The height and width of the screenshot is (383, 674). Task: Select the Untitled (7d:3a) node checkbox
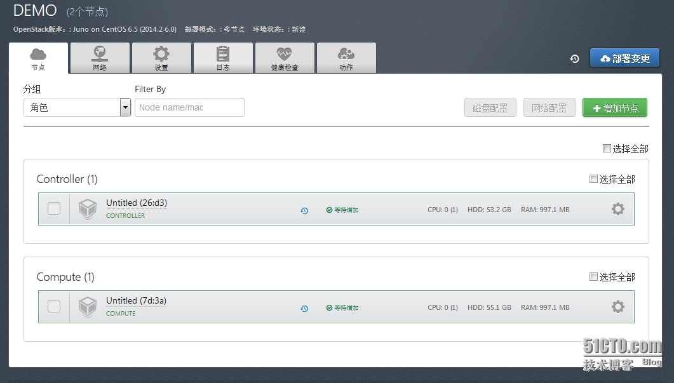(54, 307)
